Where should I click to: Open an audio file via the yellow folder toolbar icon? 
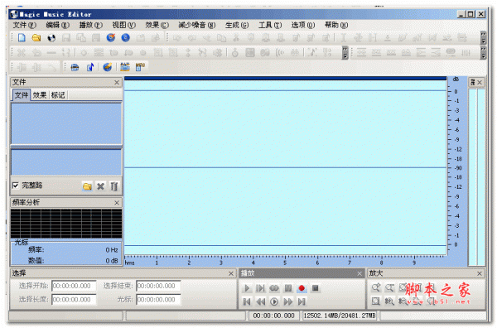36,38
